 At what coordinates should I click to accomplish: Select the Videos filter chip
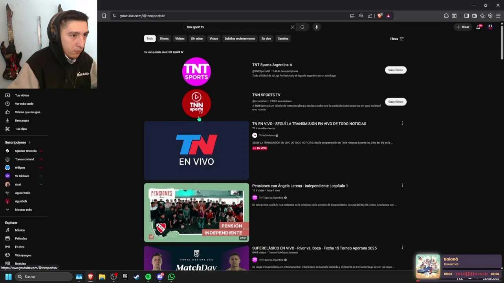click(x=180, y=39)
